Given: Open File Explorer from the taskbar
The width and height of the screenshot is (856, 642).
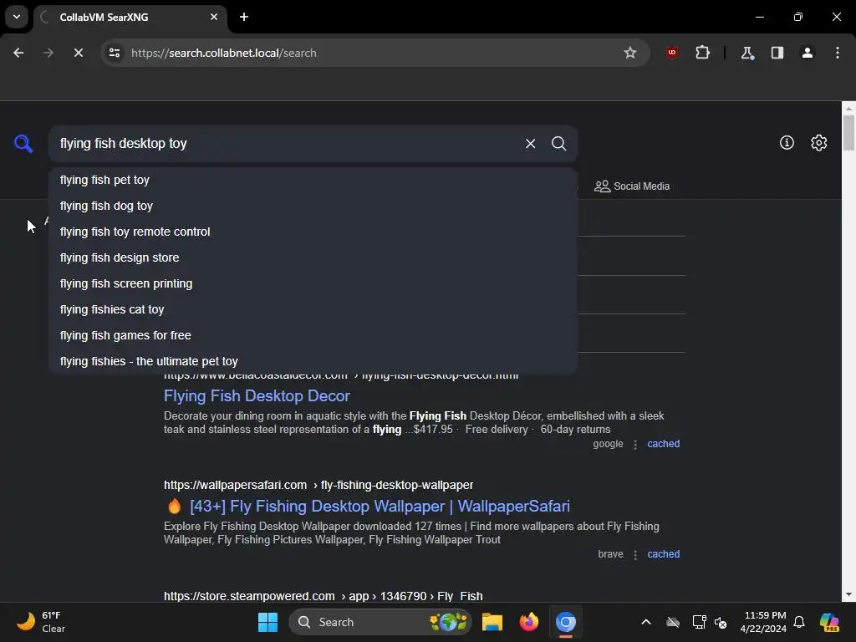Looking at the screenshot, I should coord(492,622).
